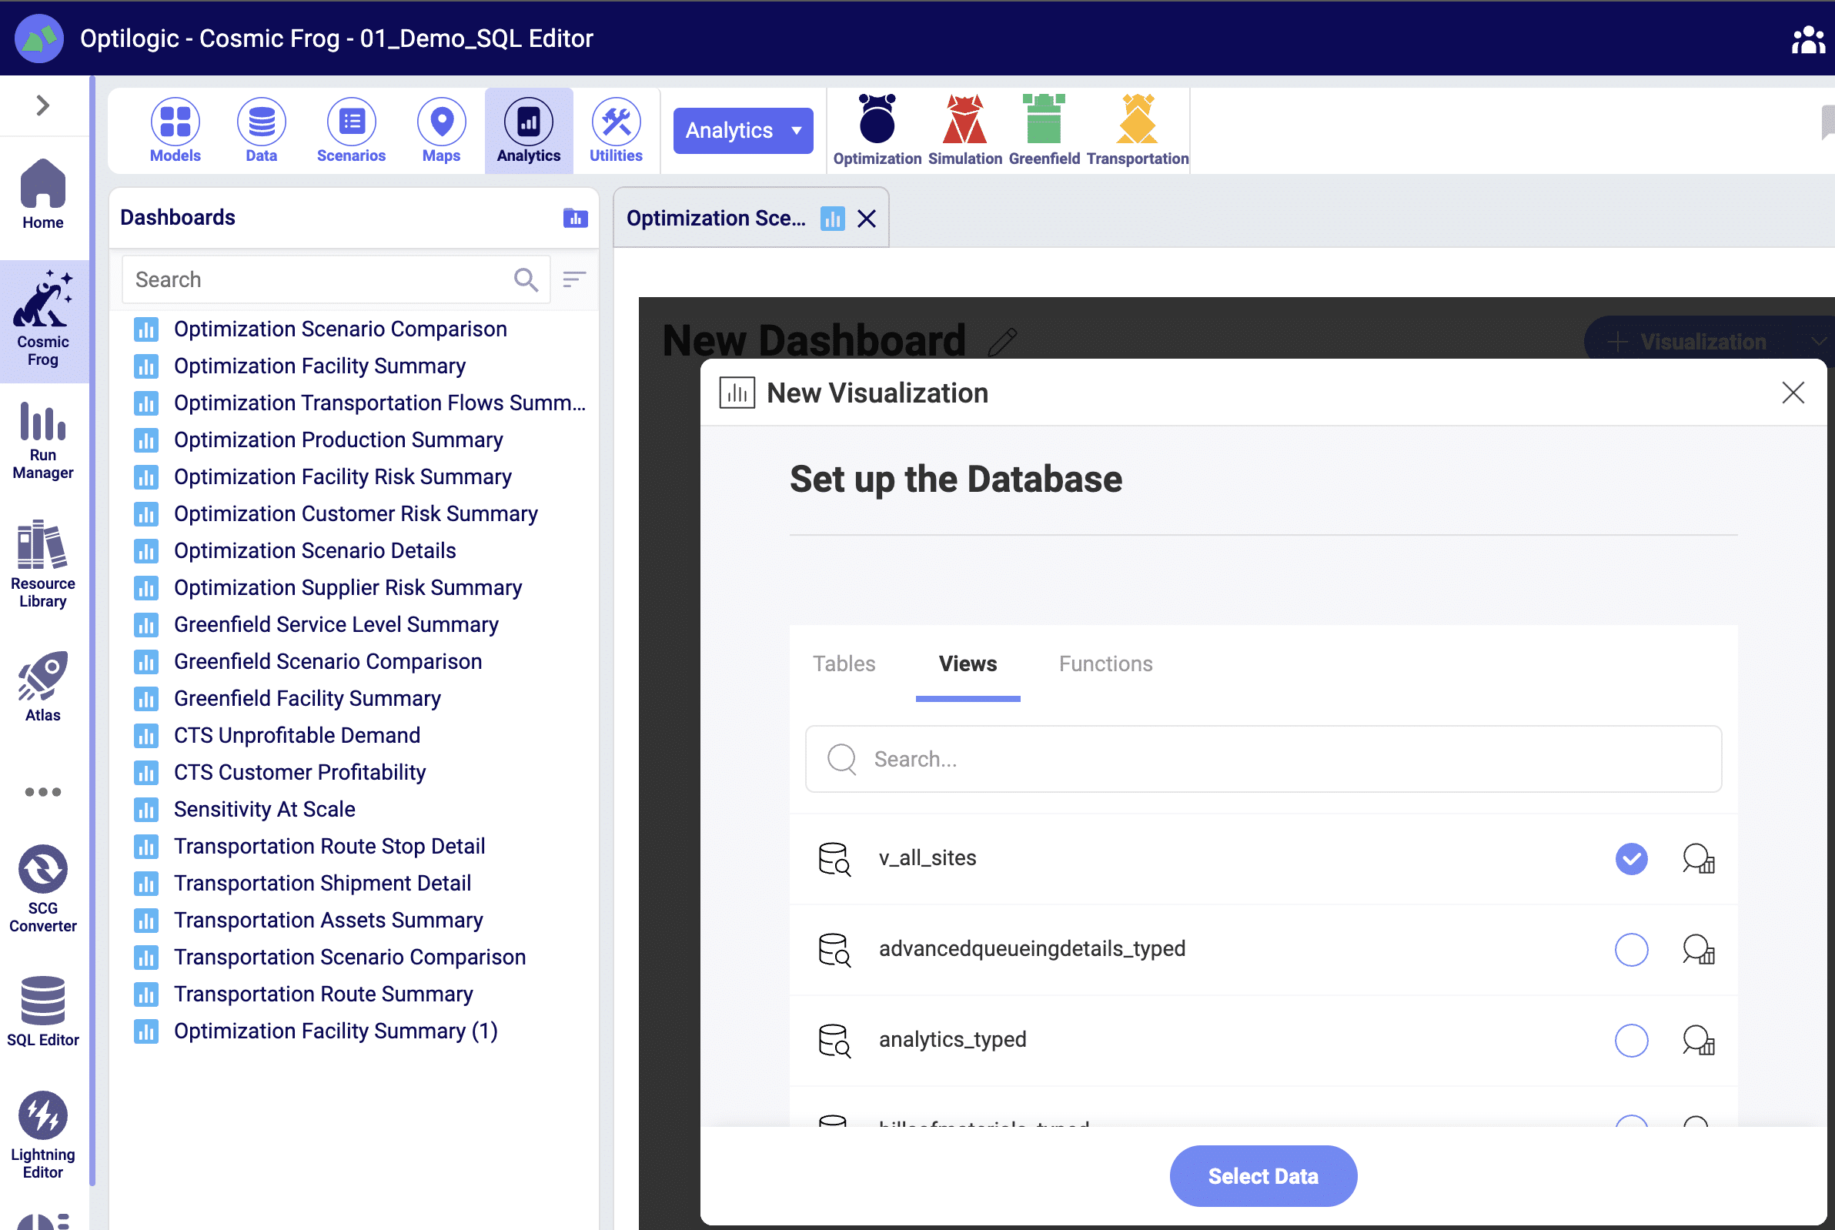Deselect the v_all_sites view checkmark

(x=1631, y=858)
